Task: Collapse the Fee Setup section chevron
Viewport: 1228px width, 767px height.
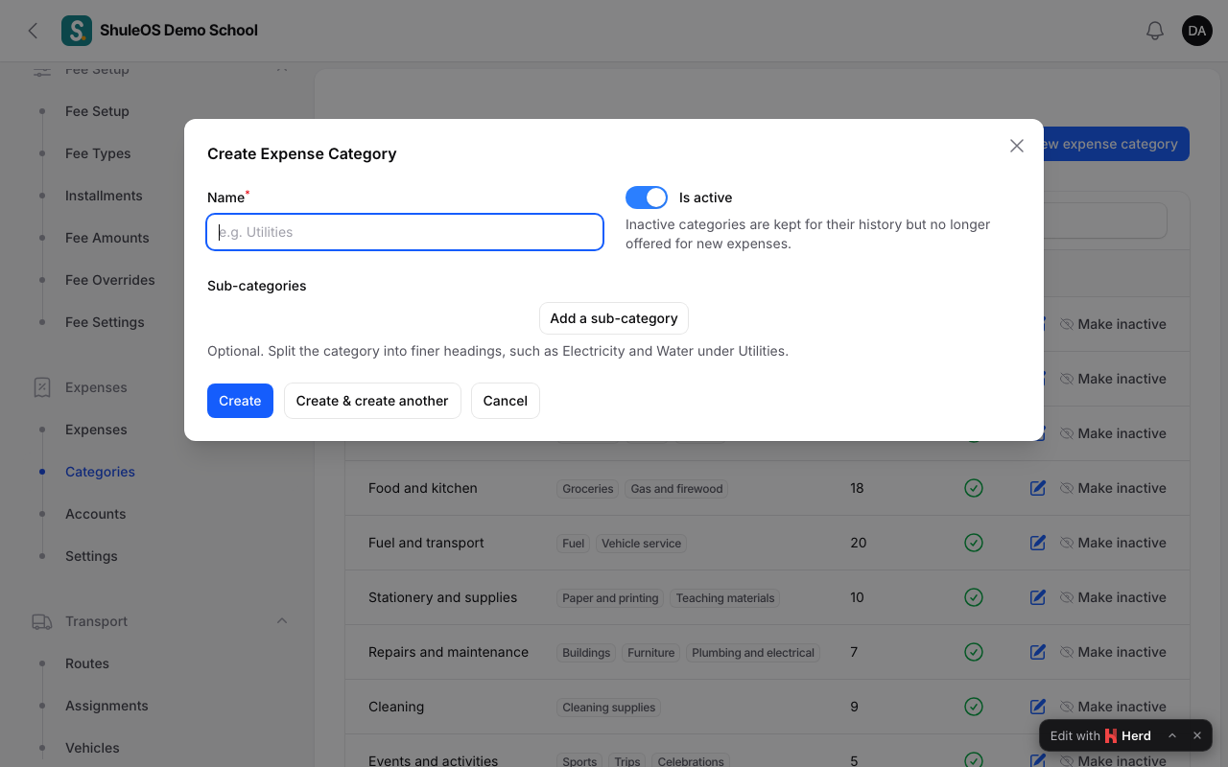Action: tap(282, 69)
